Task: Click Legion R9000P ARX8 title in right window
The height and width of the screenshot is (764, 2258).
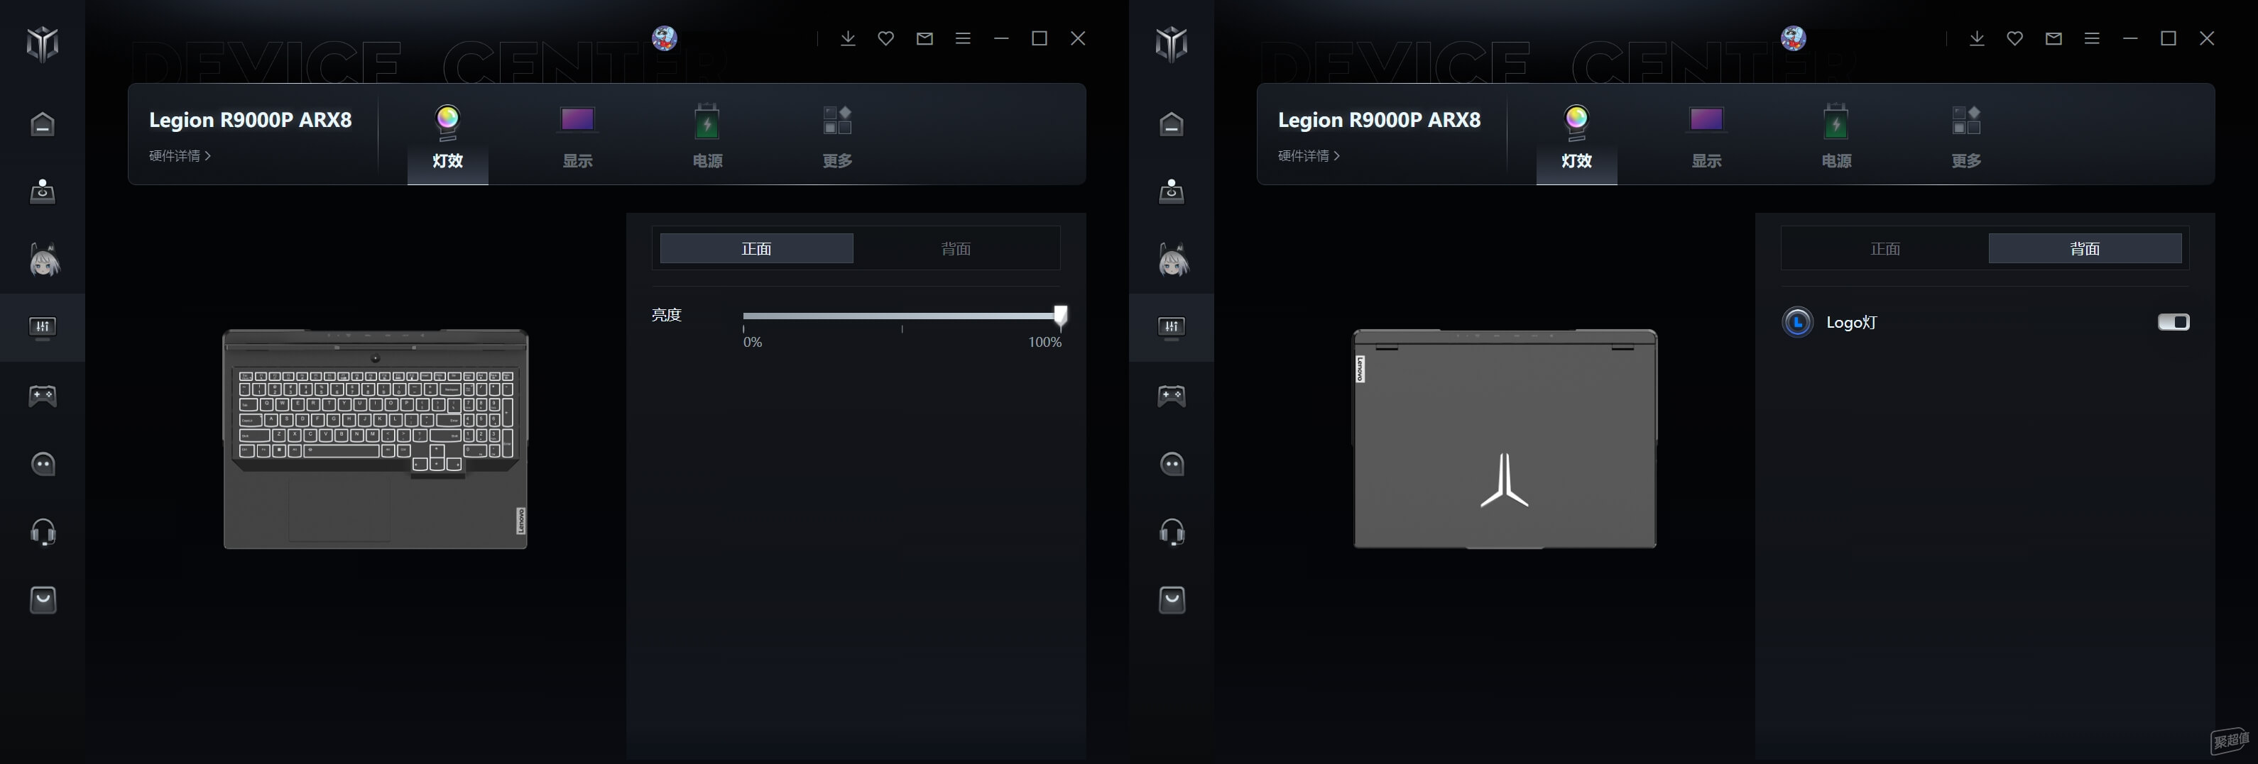Action: point(1379,120)
